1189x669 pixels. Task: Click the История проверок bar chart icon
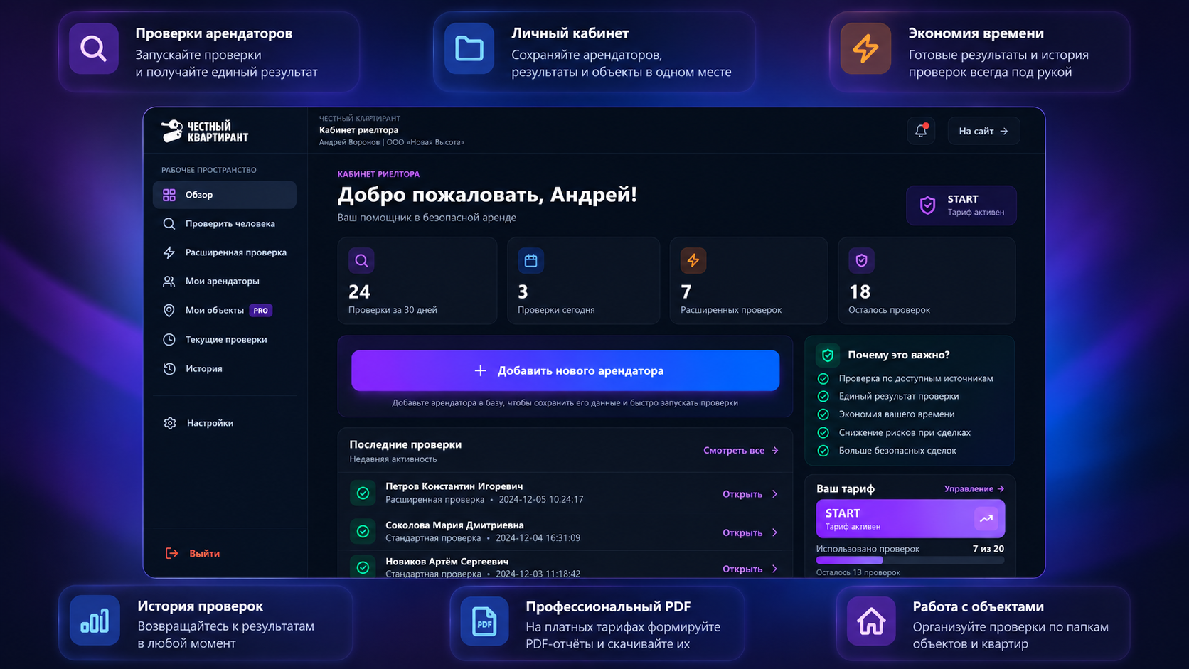tap(95, 621)
